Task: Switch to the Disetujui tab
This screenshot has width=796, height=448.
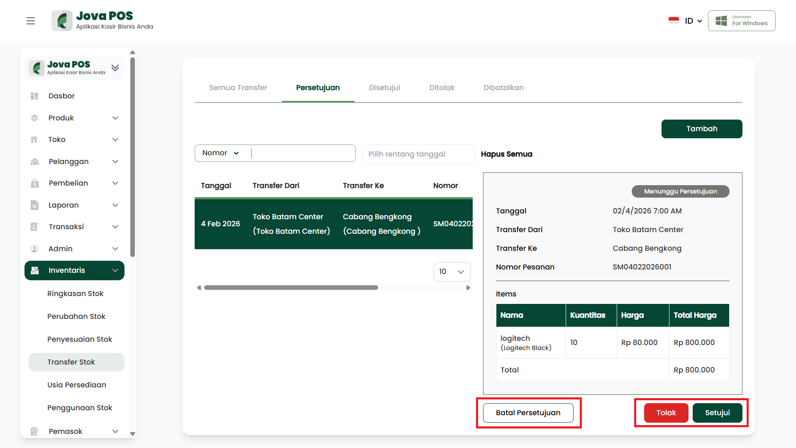Action: click(x=384, y=88)
